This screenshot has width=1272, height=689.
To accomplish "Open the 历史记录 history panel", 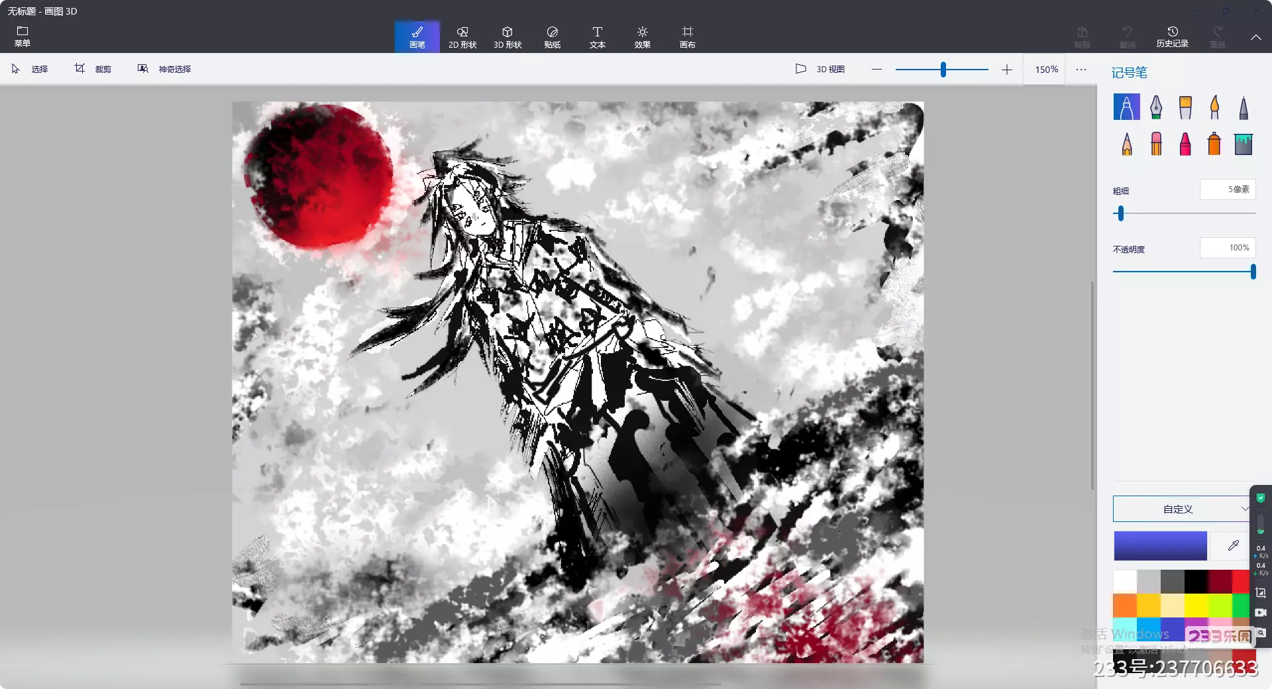I will [x=1172, y=37].
